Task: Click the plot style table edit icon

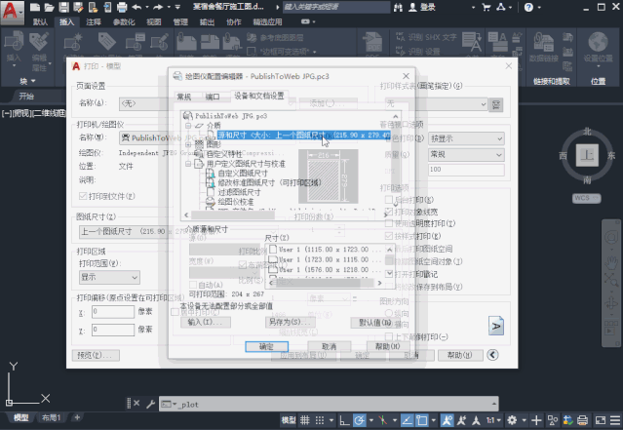Action: coord(496,104)
